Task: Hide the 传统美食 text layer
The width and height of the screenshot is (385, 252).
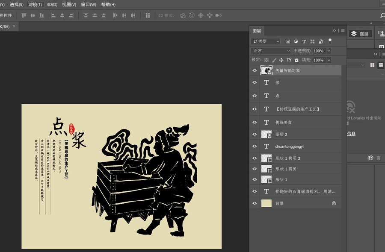Action: (x=255, y=122)
